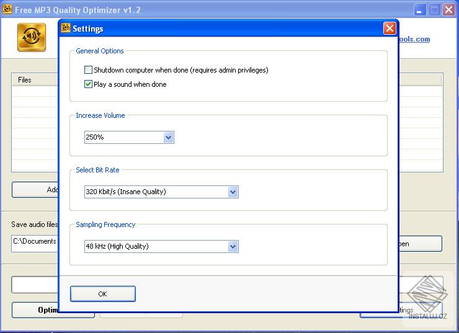Click the Save audio files label
The width and height of the screenshot is (459, 333).
click(x=35, y=224)
